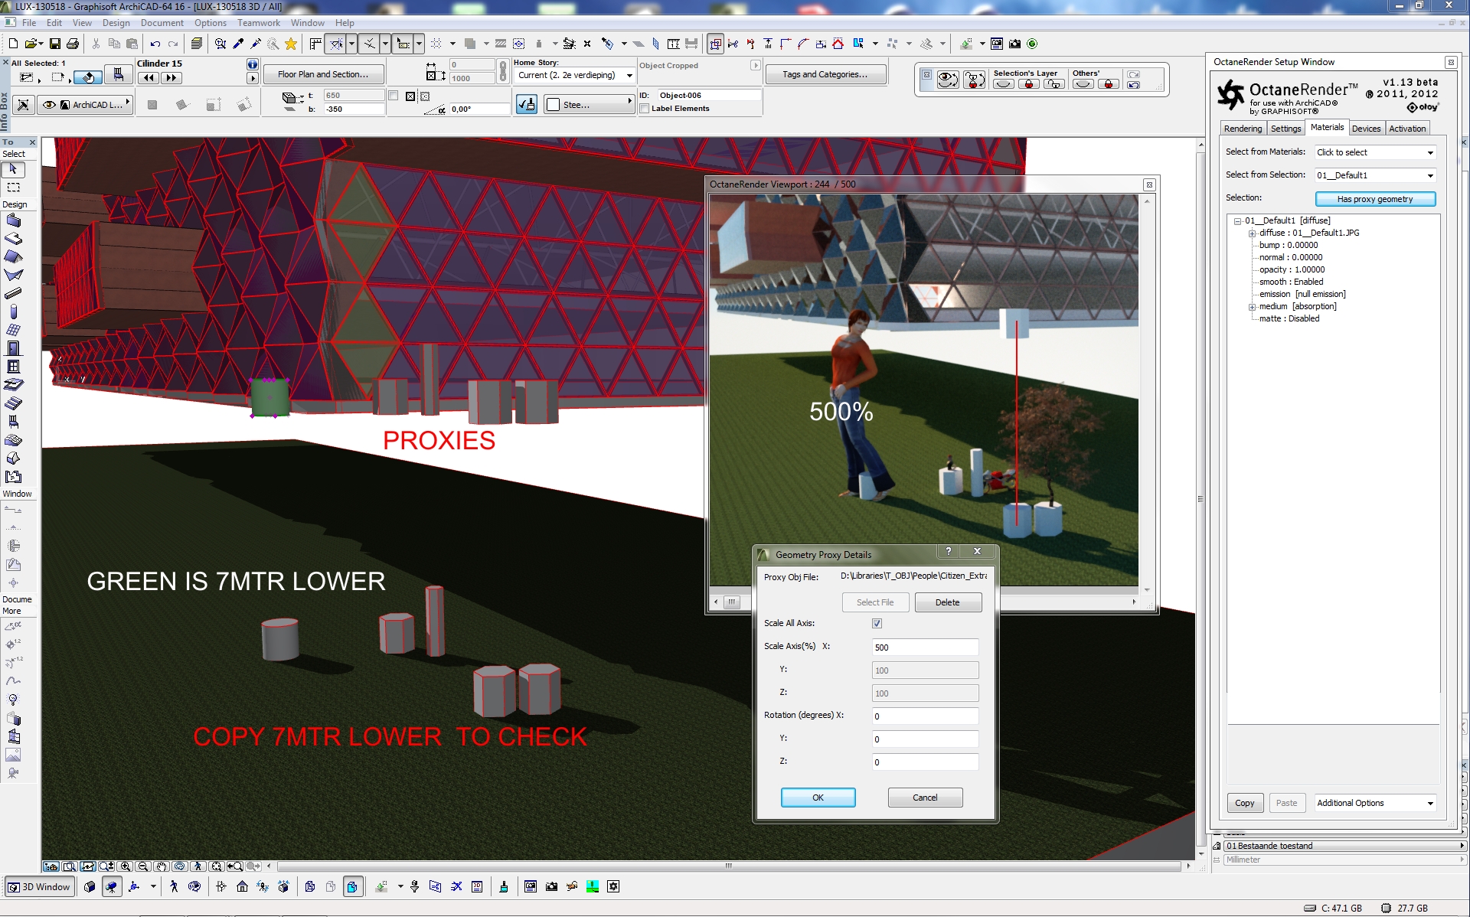Click the Print icon in toolbar
Viewport: 1470px width, 920px height.
[73, 44]
